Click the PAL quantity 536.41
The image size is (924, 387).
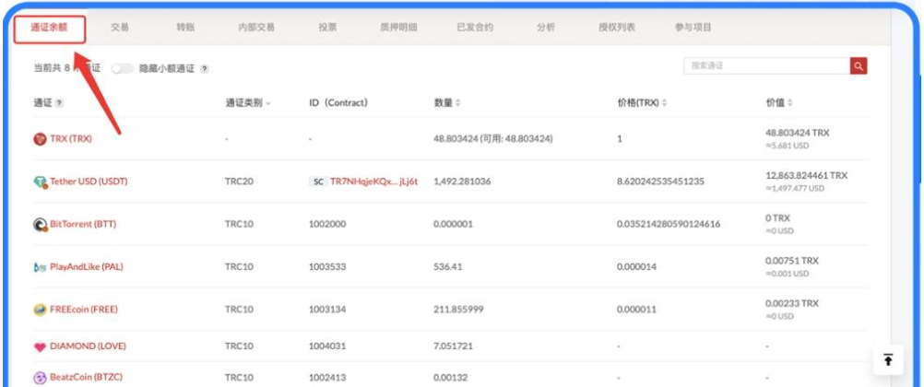tap(448, 267)
